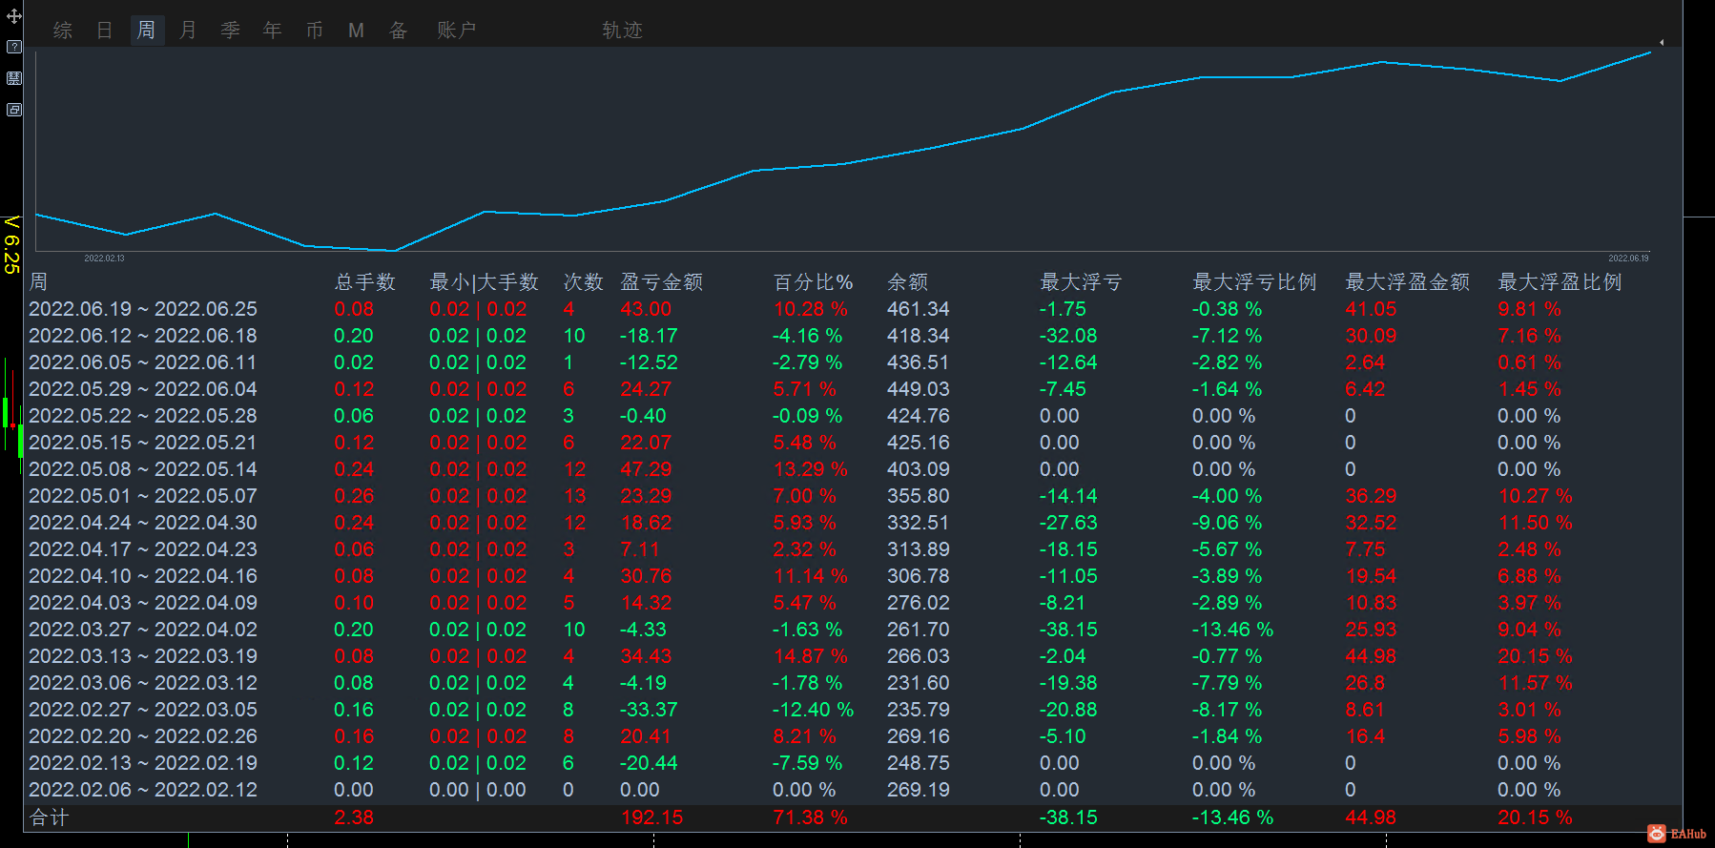The width and height of the screenshot is (1715, 848).
Task: Click the 合计 totals row
Action: pyautogui.click(x=853, y=817)
